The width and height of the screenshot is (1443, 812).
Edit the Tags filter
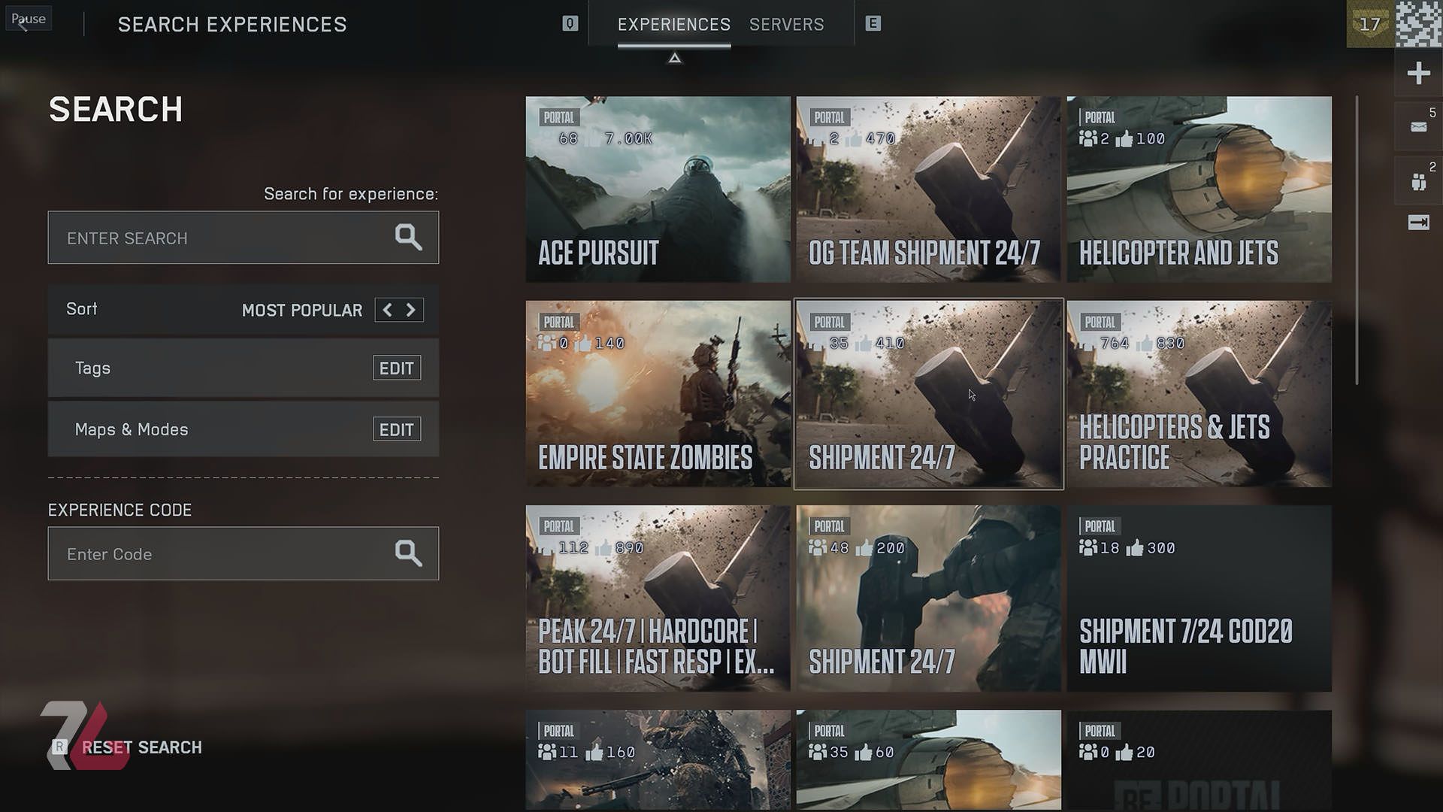click(x=396, y=368)
